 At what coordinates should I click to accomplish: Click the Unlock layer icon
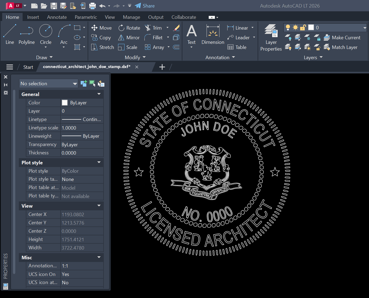317,47
